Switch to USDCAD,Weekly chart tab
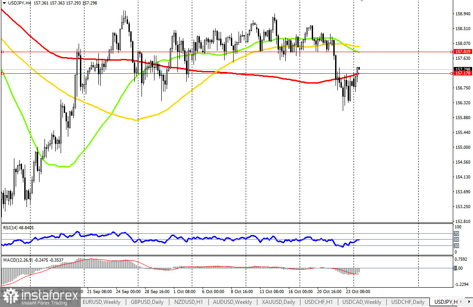This screenshot has width=473, height=307. (x=362, y=302)
